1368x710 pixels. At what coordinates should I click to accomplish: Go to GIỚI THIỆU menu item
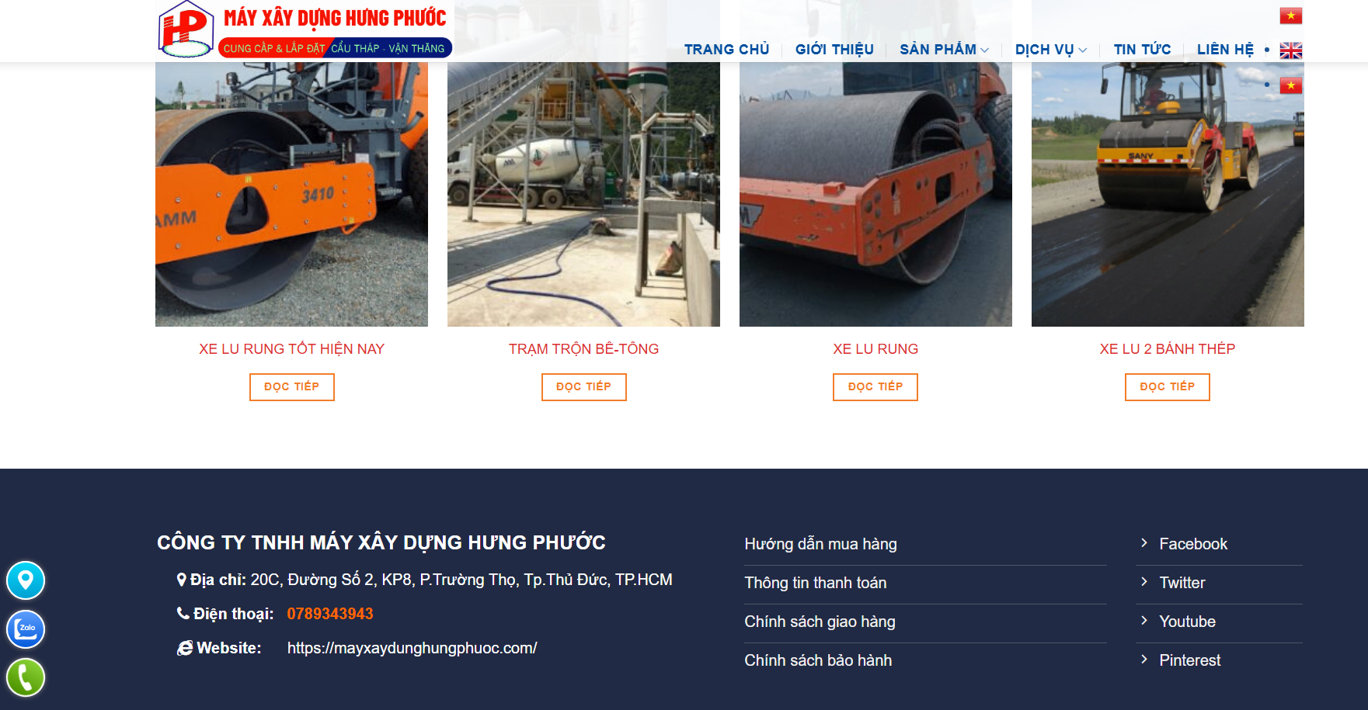click(x=834, y=50)
